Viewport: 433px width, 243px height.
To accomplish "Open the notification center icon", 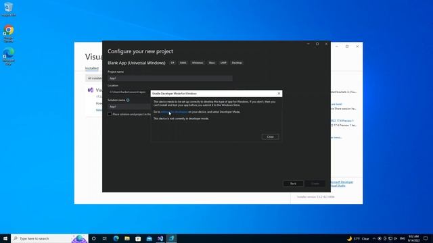I will 426,238.
